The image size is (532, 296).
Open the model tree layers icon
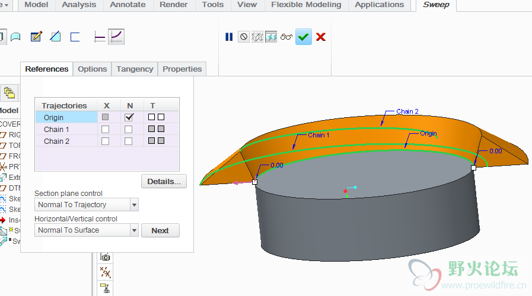pos(9,92)
